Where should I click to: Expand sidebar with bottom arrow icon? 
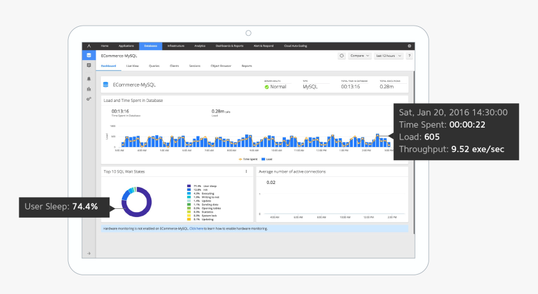(x=89, y=253)
